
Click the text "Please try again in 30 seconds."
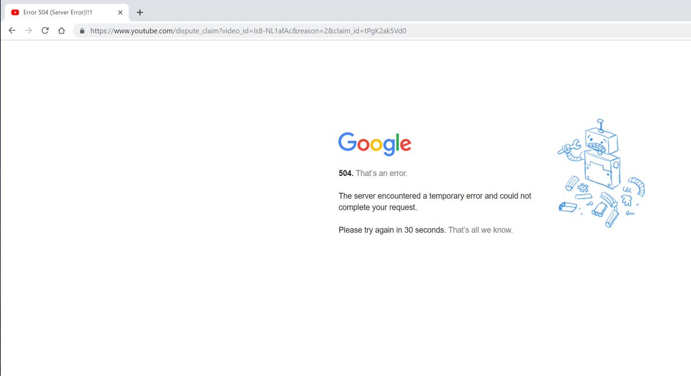[392, 230]
